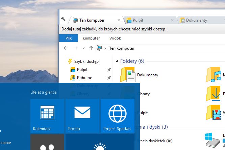Viewport: 225px width, 150px height.
Task: Open Pobrane in the quick access list
Action: click(84, 77)
